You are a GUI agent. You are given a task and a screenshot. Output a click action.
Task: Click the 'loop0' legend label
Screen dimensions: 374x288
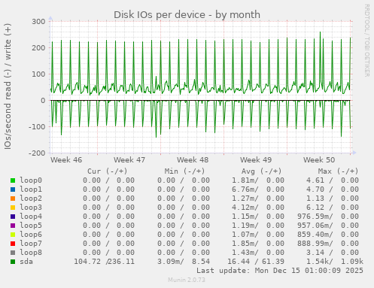coord(31,180)
